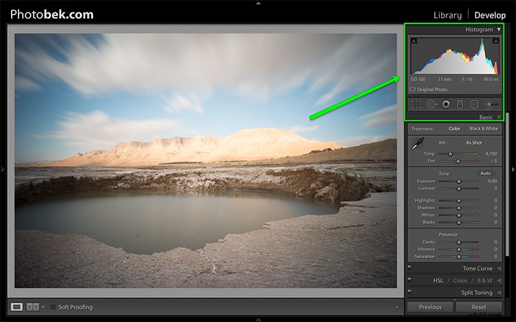Choose Black & White treatment
Screen dimensions: 516x322
click(484, 128)
